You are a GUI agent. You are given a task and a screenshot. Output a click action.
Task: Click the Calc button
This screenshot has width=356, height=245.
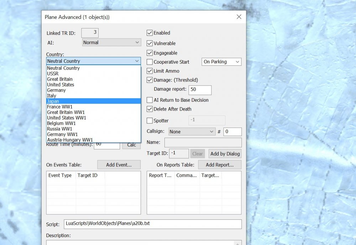(131, 145)
